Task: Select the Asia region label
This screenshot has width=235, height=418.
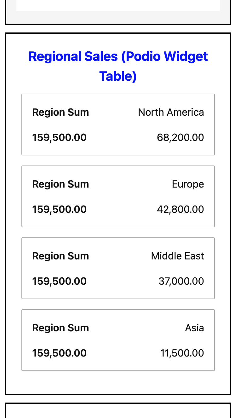Action: (194, 328)
